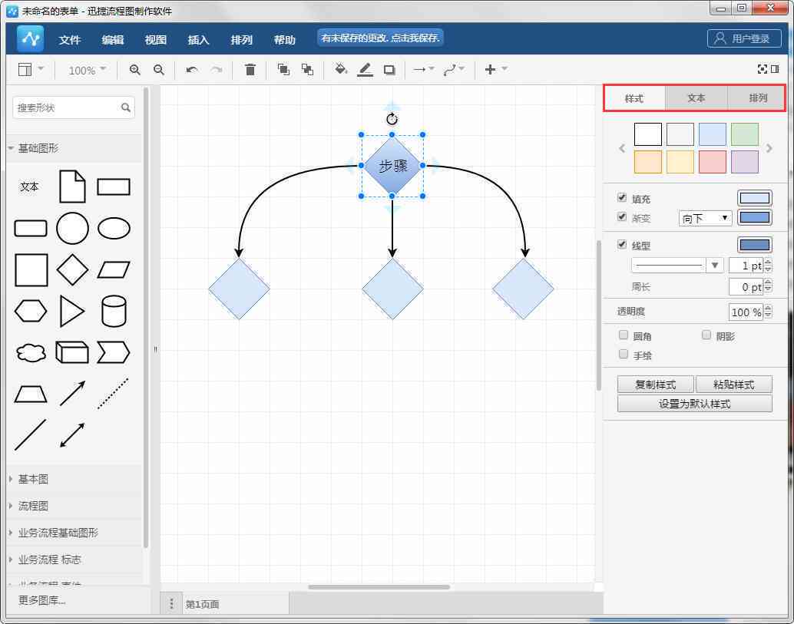Select the pink red style swatch
The width and height of the screenshot is (794, 624).
(x=713, y=161)
